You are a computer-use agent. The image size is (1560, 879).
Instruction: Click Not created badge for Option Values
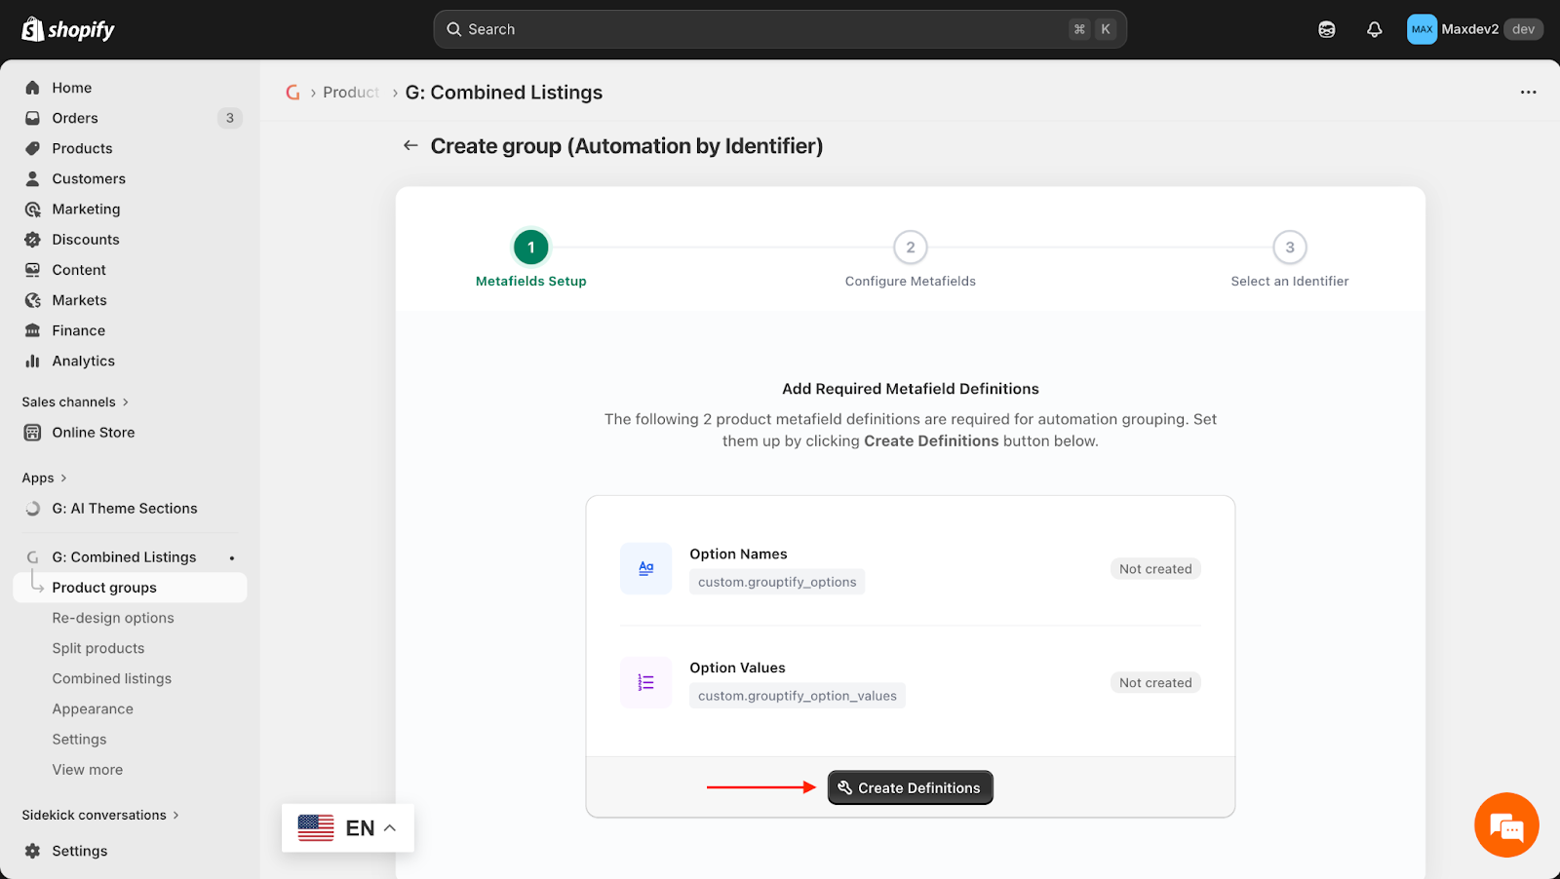1155,683
